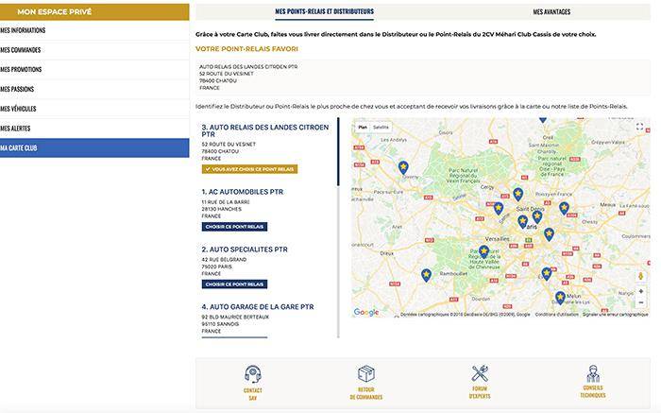This screenshot has height=413, width=661.
Task: Open the Forum d'experts tools icon
Action: (480, 373)
